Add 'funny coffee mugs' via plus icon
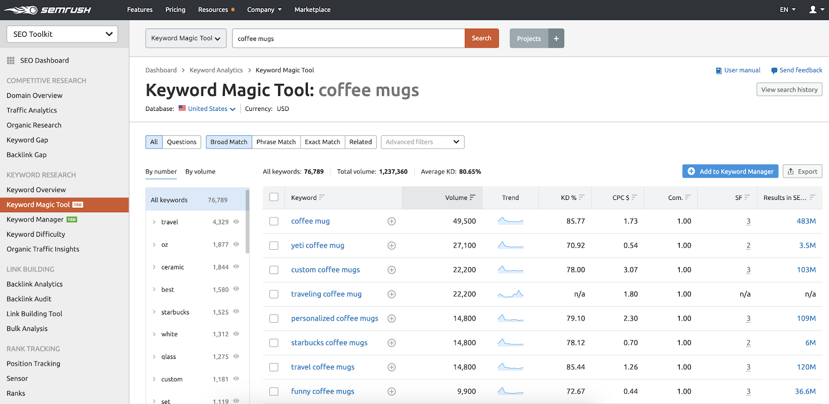Viewport: 829px width, 404px height. (x=392, y=392)
